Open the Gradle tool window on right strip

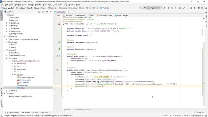pyautogui.click(x=206, y=15)
